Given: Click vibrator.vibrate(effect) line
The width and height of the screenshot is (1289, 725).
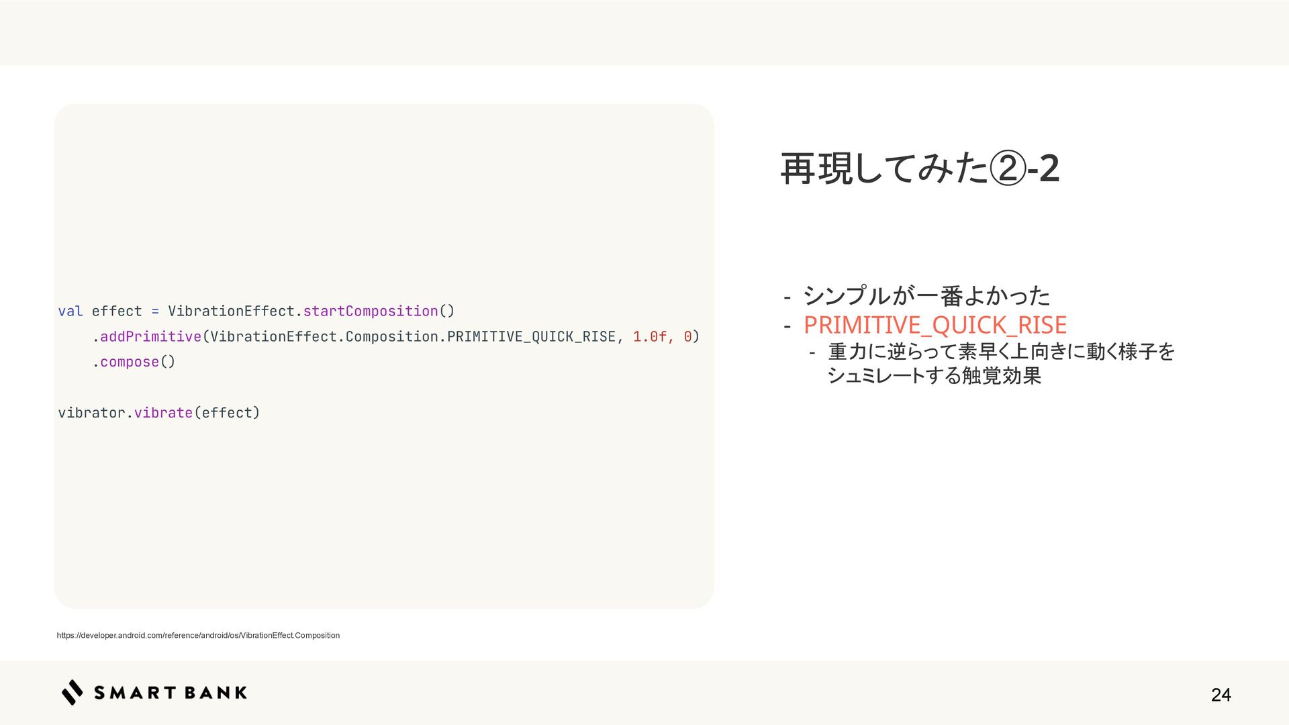Looking at the screenshot, I should 158,413.
